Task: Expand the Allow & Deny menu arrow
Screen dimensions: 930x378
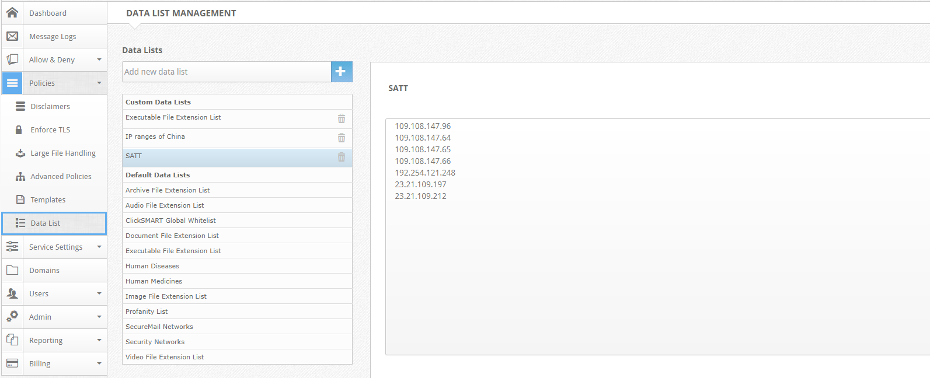Action: click(99, 60)
